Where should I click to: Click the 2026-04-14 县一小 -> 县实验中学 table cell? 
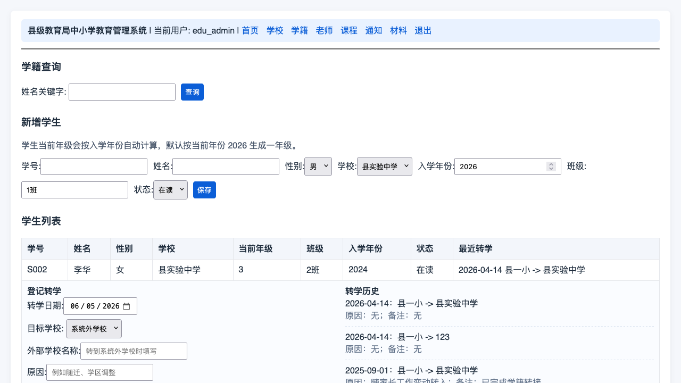[x=556, y=270]
